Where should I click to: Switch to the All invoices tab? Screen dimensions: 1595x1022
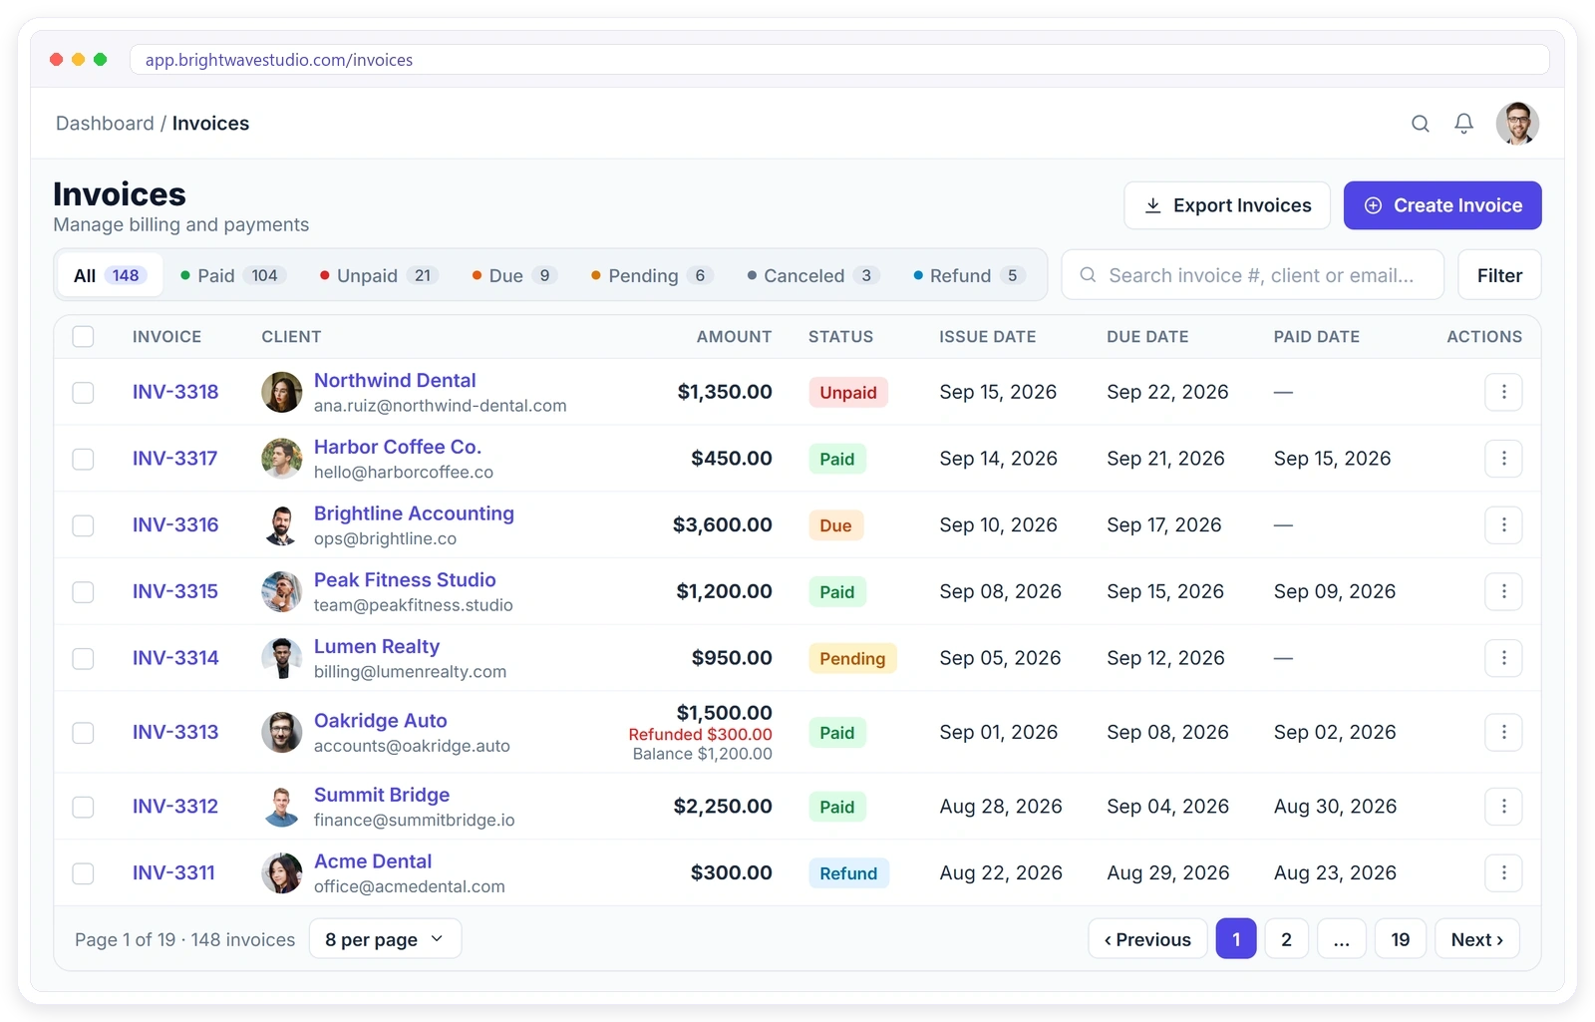[110, 275]
